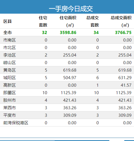Image resolution: width=134 pixels, height=141 pixels.
Task: Click the 黄岛区 district name
Action: point(9,70)
